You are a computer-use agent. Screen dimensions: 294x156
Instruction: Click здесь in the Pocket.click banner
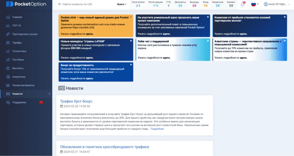pyautogui.click(x=90, y=34)
